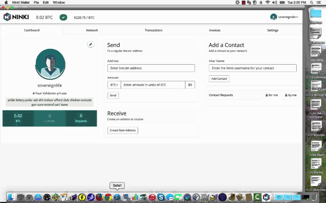
Task: Click the battery status icon
Action: click(282, 3)
